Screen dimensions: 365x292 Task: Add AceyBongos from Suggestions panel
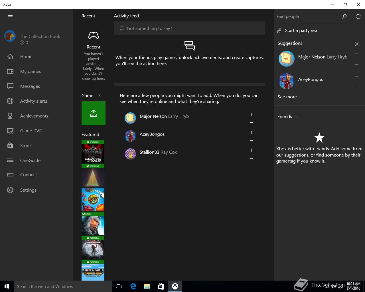pos(357,76)
